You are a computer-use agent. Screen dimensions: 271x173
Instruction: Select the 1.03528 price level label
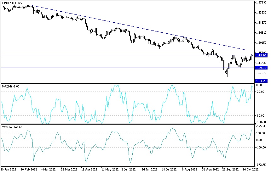262,81
